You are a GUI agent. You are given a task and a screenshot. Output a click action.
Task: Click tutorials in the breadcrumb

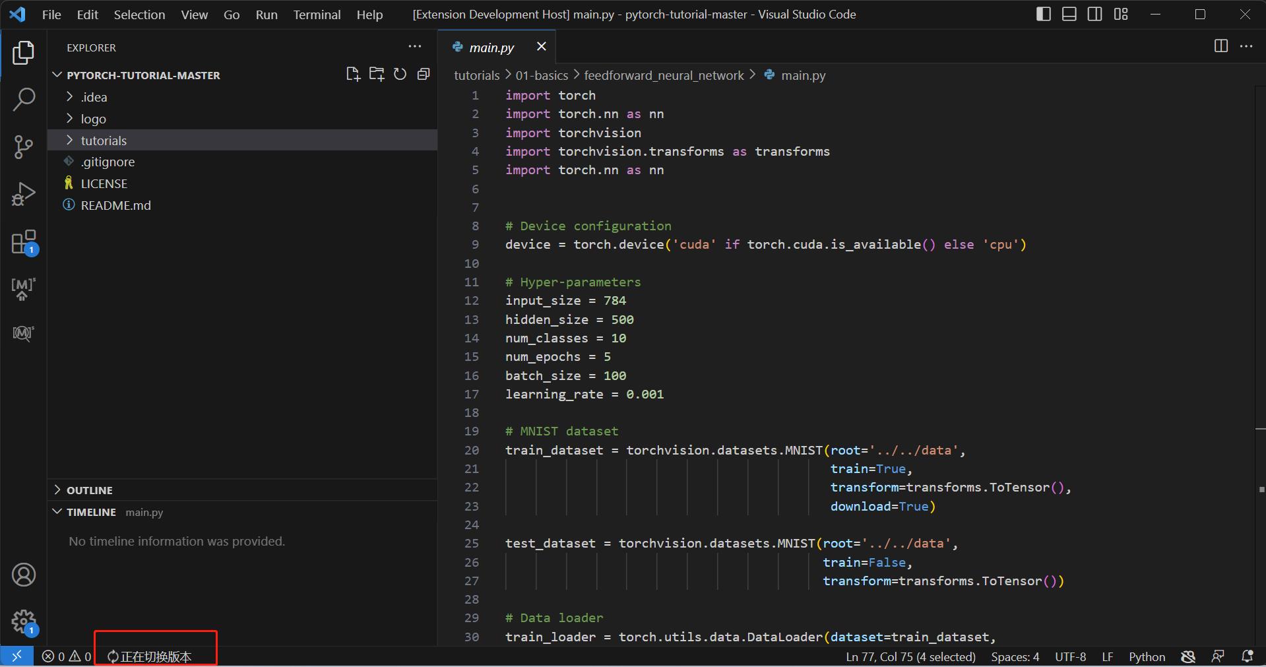(476, 75)
